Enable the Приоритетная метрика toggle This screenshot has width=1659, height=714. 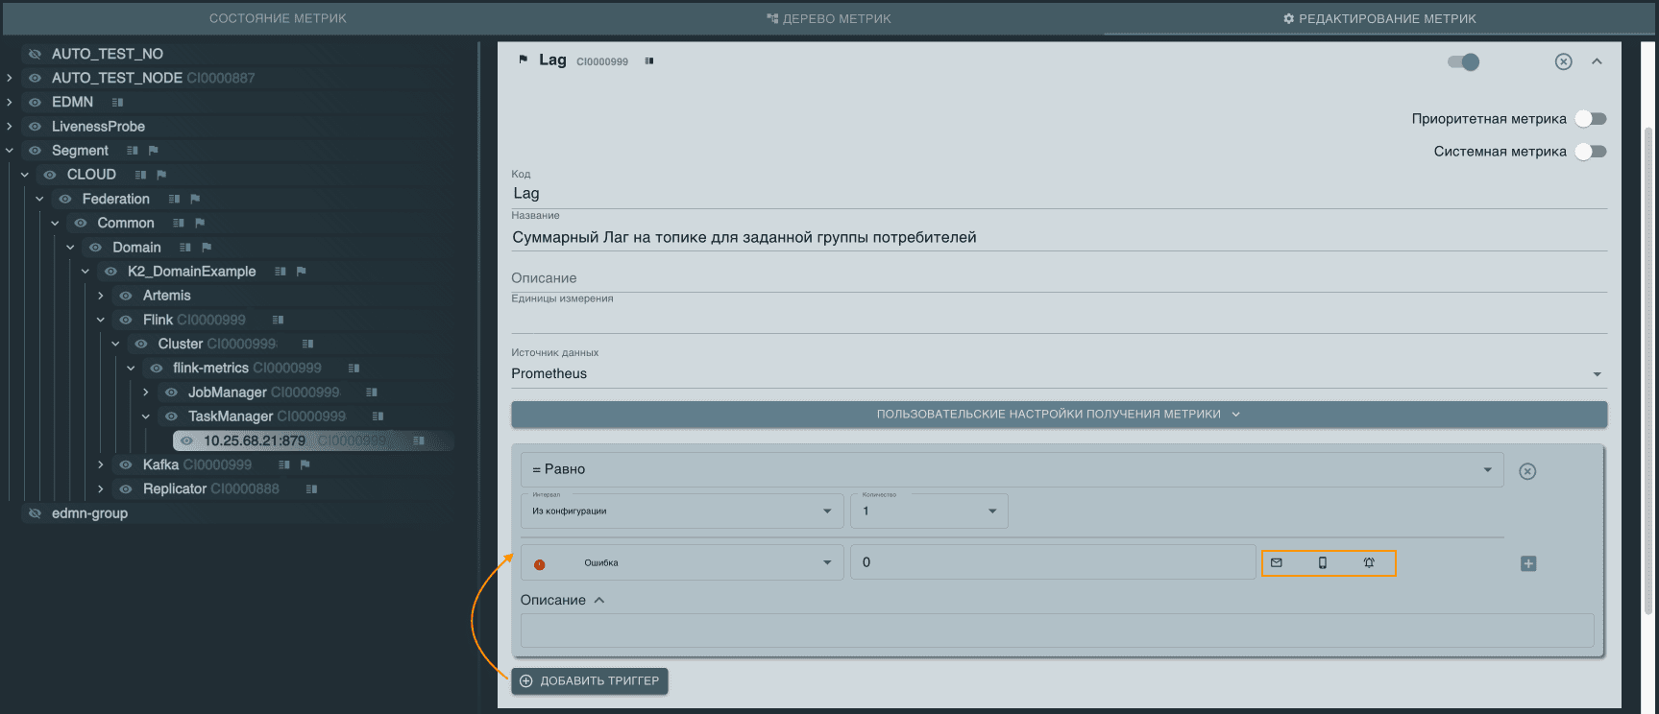point(1590,119)
